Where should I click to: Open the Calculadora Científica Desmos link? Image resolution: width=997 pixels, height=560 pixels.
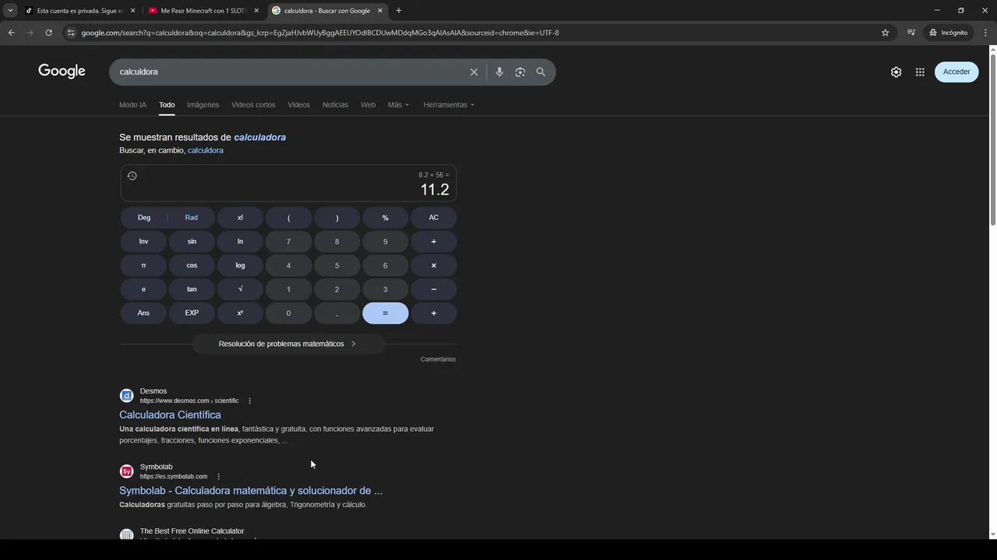coord(170,415)
